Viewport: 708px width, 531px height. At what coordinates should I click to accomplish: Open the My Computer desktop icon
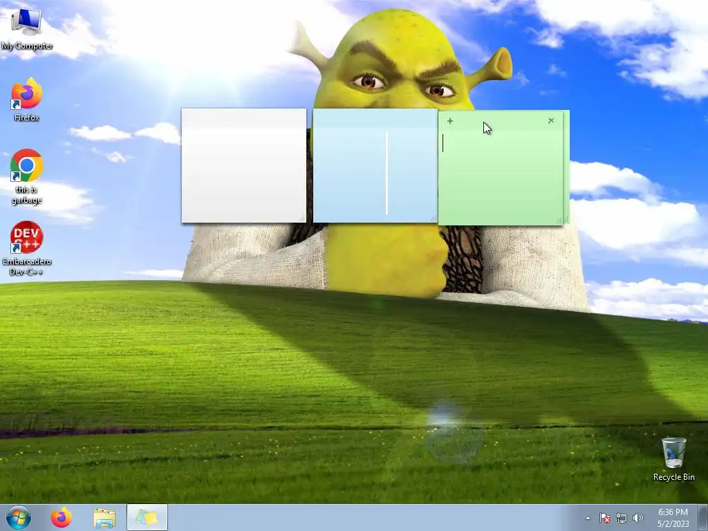[27, 30]
